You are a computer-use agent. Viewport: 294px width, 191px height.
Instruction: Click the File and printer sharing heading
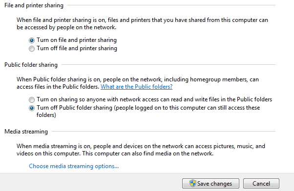34,5
